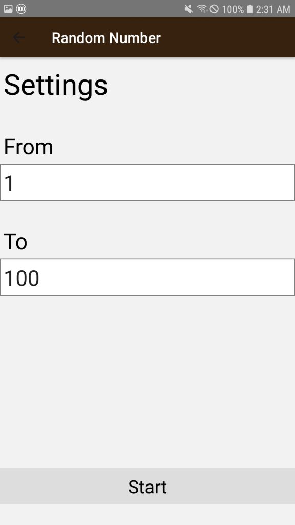Viewport: 295px width, 525px height.
Task: Select the value 100 in the To box
Action: [x=22, y=277]
